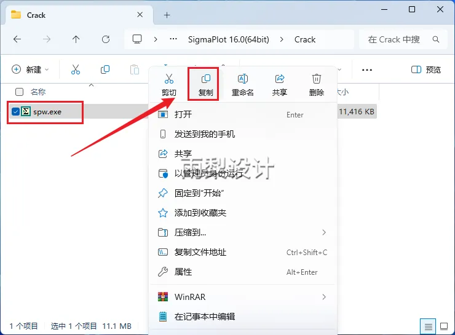Switch to details view in status bar
The width and height of the screenshot is (455, 335).
[x=428, y=326]
